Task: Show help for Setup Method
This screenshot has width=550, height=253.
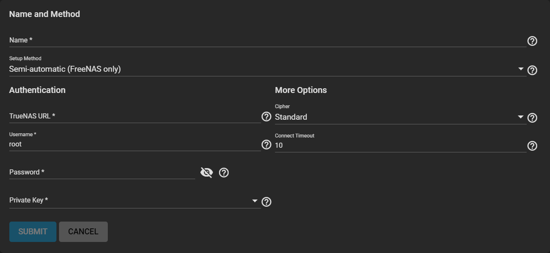Action: point(532,70)
